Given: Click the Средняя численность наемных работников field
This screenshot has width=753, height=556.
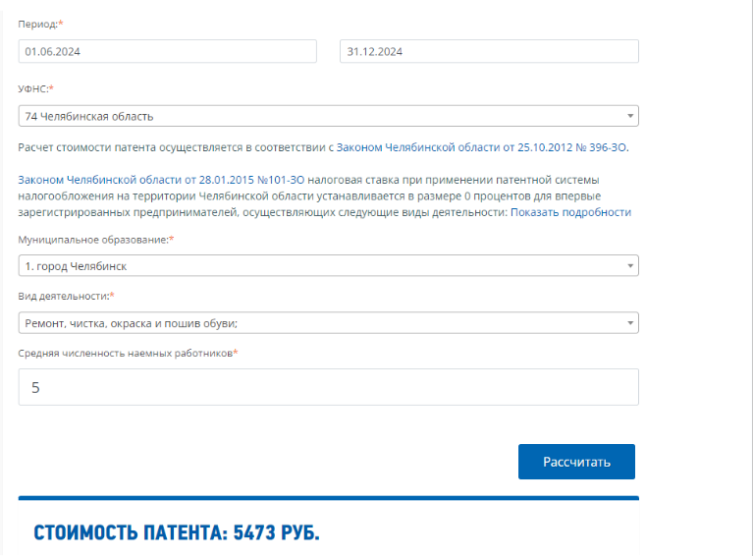Looking at the screenshot, I should (329, 387).
